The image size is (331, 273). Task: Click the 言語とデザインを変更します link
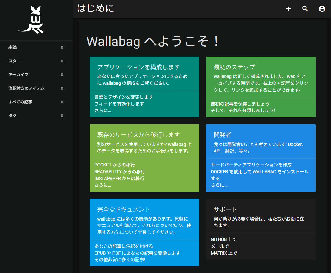tap(124, 97)
